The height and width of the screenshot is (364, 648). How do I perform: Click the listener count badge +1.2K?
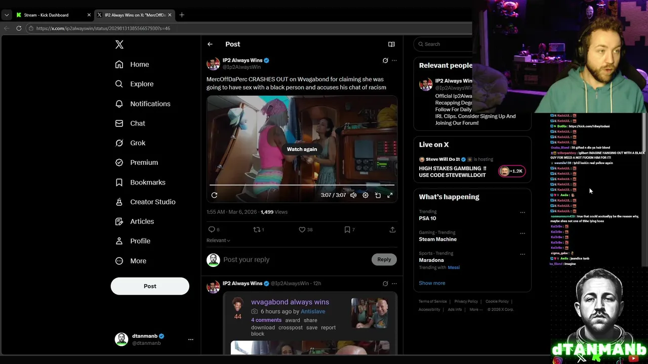(x=512, y=171)
